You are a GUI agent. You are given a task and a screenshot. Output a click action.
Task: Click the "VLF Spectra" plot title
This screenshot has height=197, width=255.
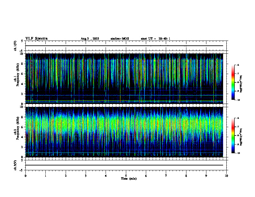(36, 39)
